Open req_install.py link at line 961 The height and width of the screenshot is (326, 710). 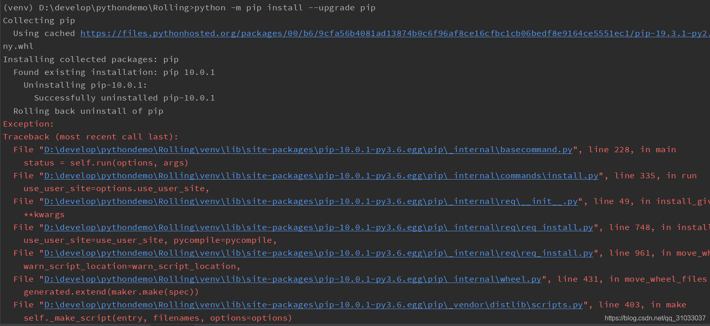318,253
